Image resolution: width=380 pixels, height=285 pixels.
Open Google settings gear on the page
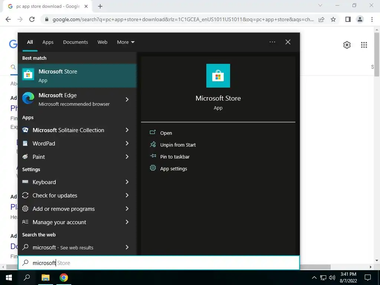[x=347, y=45]
